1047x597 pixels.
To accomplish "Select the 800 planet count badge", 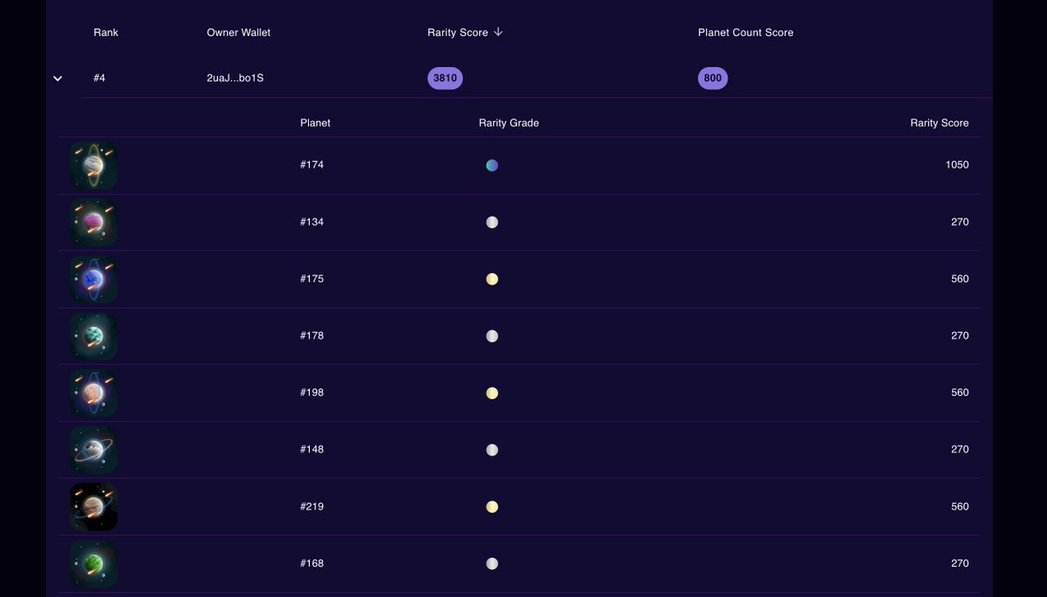I will pyautogui.click(x=713, y=78).
